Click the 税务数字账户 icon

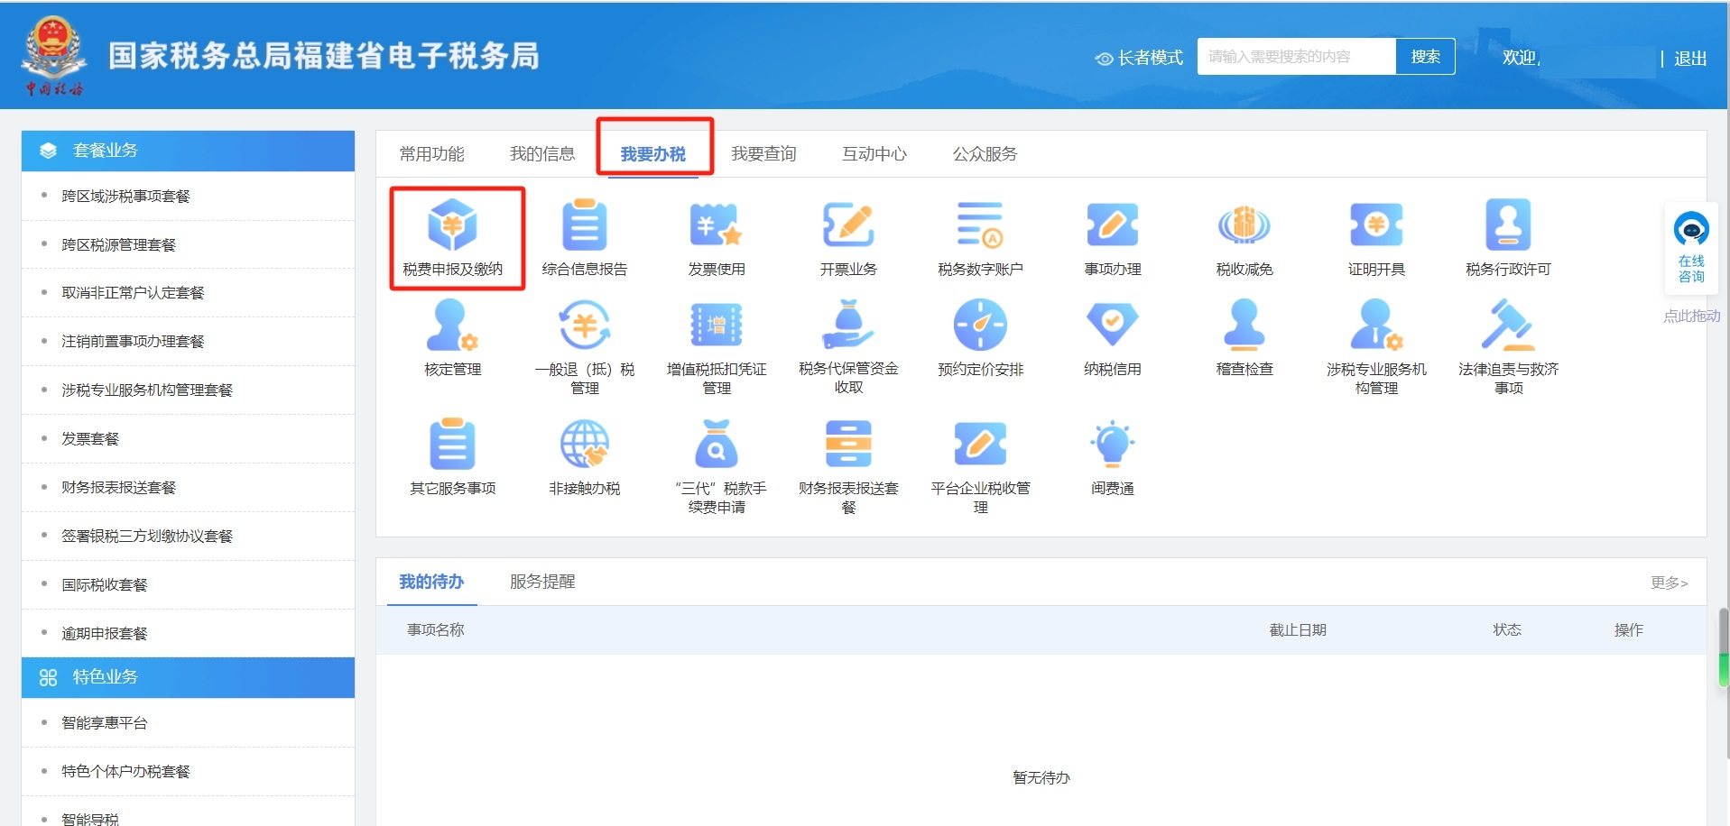(x=980, y=239)
